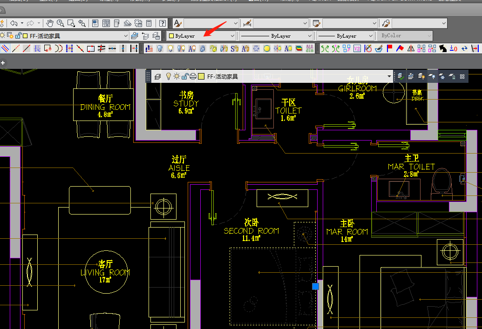
Task: Click the blue selection grip square
Action: pos(315,286)
